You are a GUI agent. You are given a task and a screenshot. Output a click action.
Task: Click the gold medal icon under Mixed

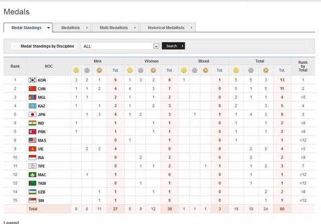(x=183, y=70)
